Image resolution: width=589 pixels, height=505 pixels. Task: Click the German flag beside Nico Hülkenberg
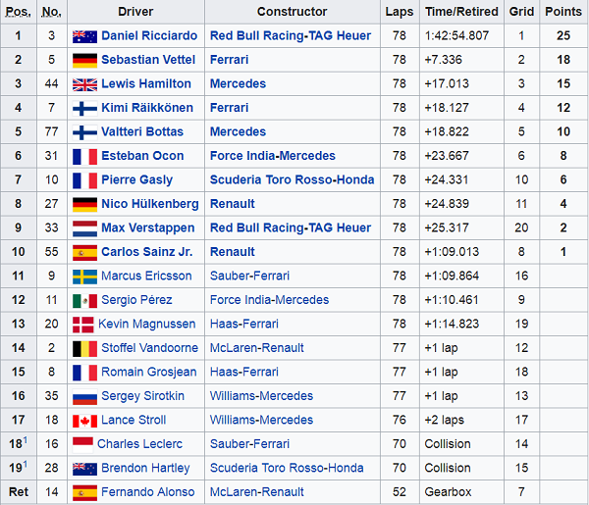84,205
